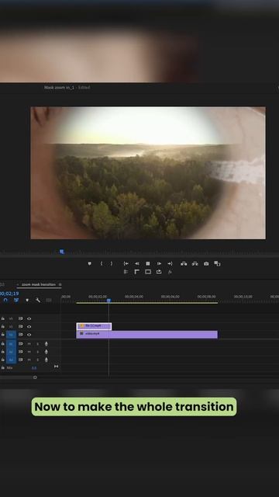Add a marker from the timeline toolbar
The height and width of the screenshot is (497, 279).
pyautogui.click(x=27, y=300)
